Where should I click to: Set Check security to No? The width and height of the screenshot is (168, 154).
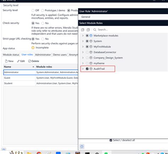tap(43, 23)
